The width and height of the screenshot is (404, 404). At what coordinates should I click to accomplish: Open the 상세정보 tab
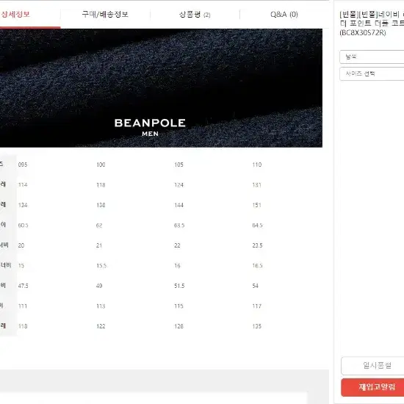(x=15, y=14)
